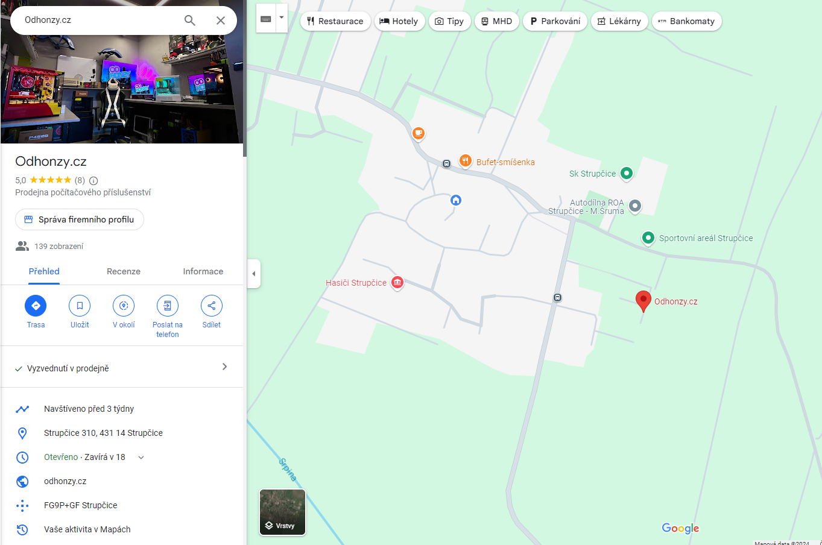Click the side panel scrollbar

(245, 78)
